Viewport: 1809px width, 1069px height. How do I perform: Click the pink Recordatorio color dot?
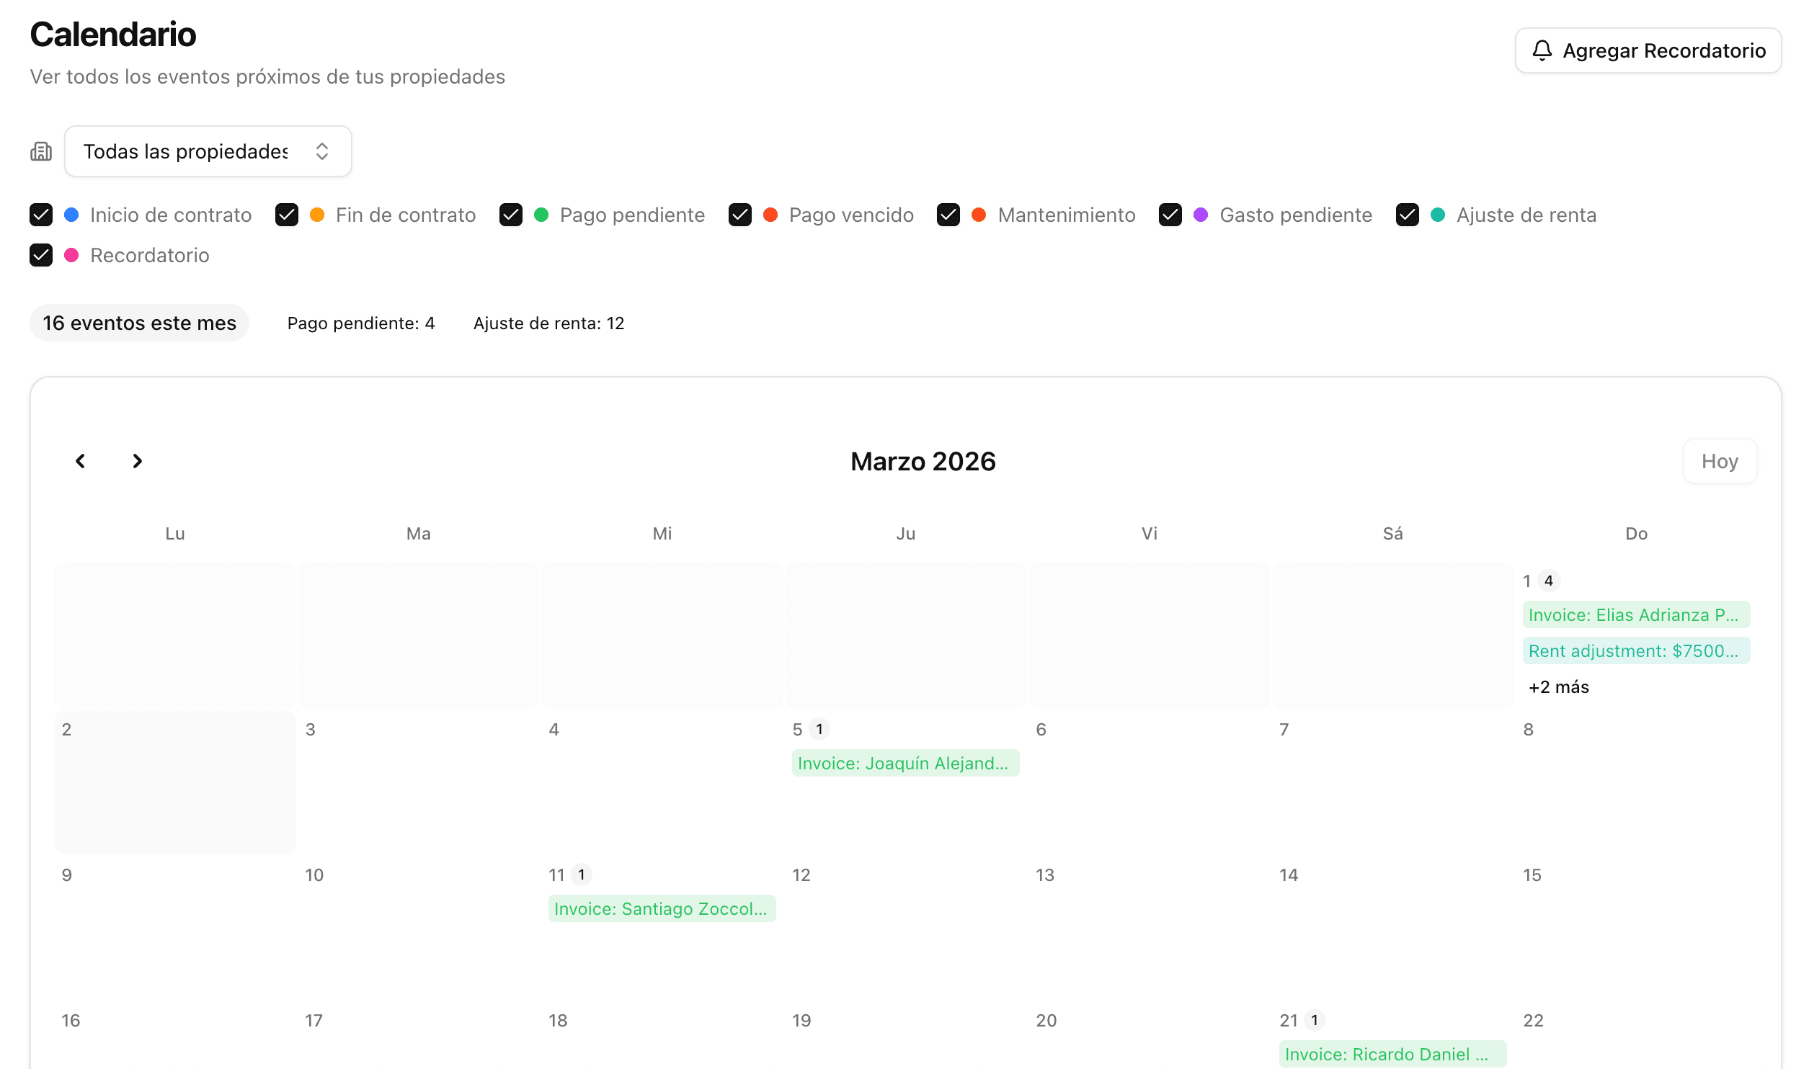click(71, 255)
